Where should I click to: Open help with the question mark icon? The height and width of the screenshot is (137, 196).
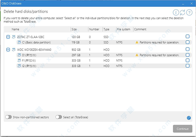[x=189, y=13]
